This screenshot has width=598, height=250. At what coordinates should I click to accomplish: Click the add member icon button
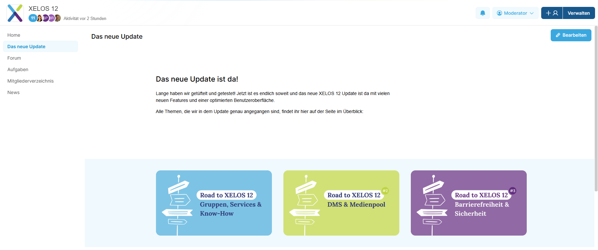click(552, 13)
